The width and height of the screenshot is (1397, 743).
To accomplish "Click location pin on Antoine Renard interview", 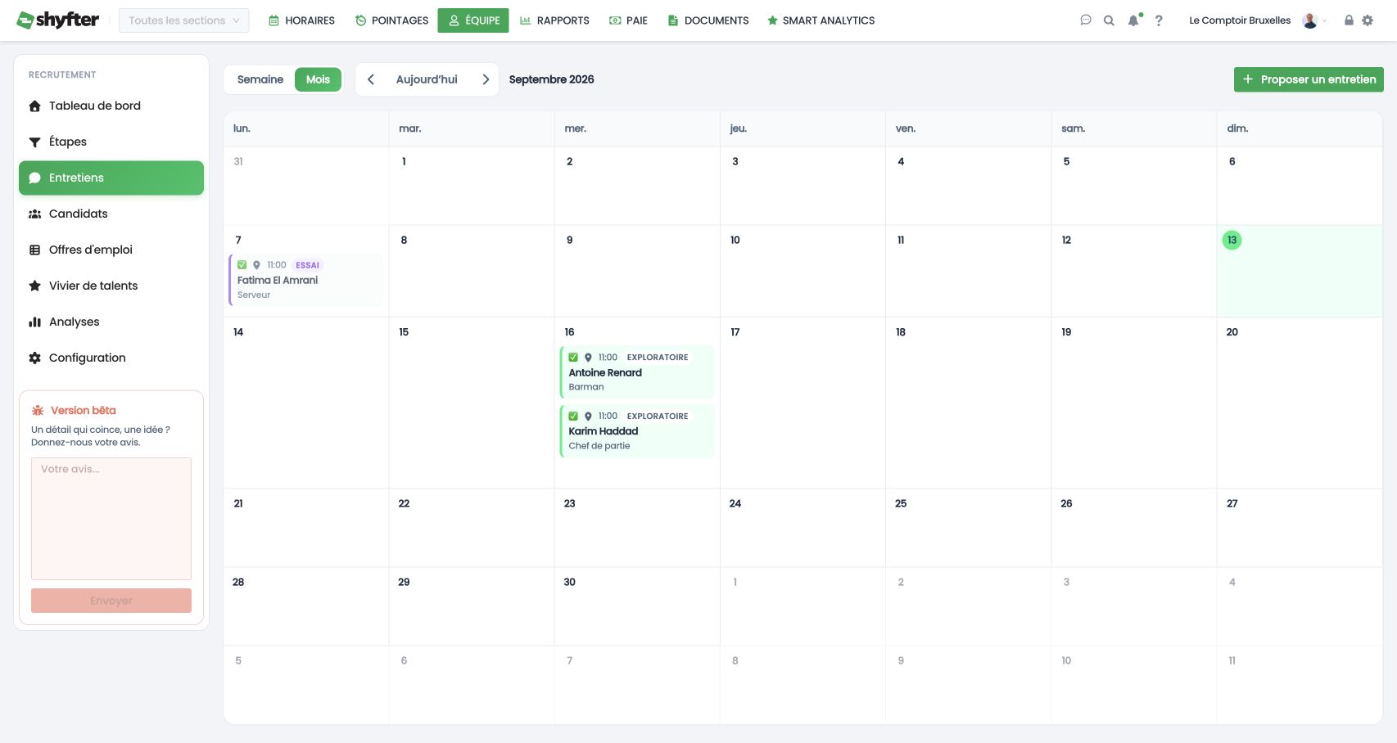I will pyautogui.click(x=588, y=358).
